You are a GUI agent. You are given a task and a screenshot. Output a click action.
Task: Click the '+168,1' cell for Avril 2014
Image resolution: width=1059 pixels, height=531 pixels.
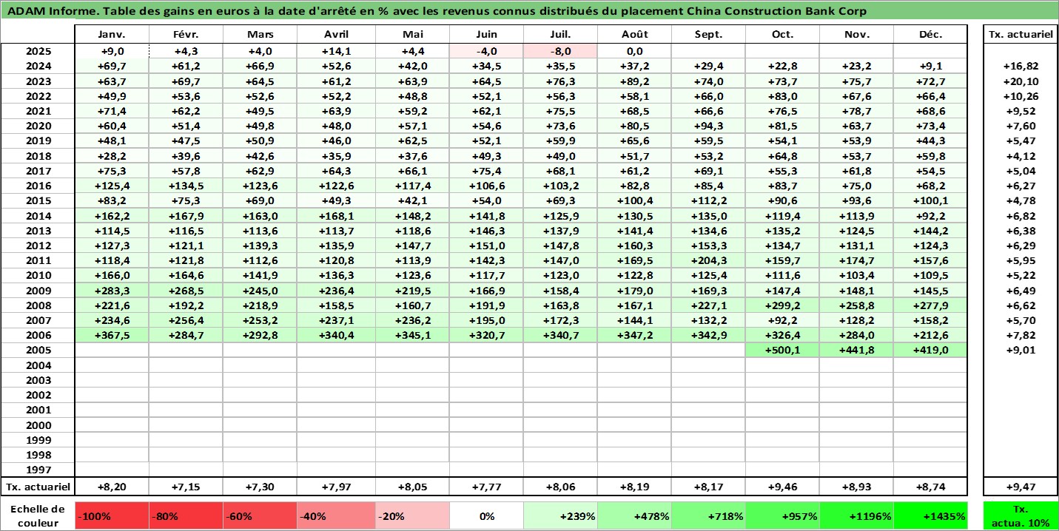pyautogui.click(x=337, y=215)
